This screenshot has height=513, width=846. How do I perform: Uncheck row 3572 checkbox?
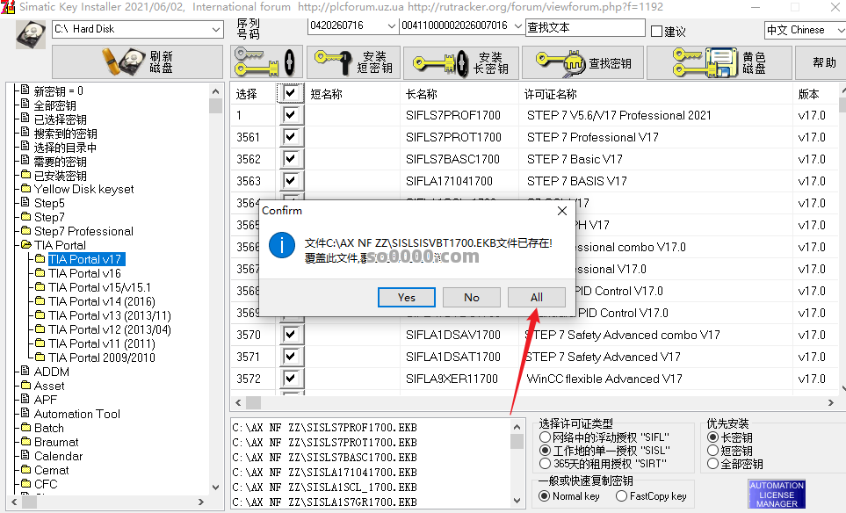(x=291, y=379)
